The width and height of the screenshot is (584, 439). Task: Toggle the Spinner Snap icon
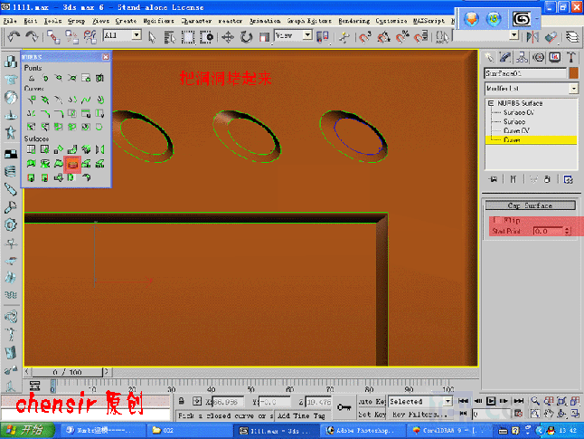pyautogui.click(x=421, y=37)
